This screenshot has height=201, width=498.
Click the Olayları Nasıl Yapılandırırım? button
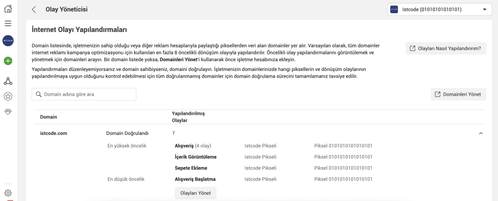click(x=445, y=48)
